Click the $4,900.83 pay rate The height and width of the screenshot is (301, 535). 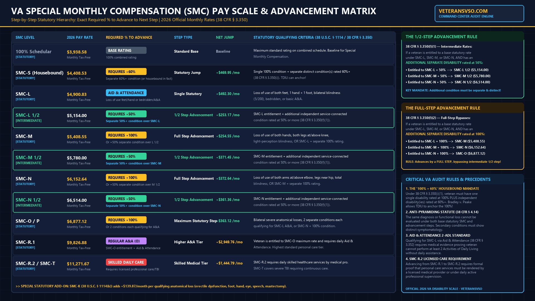[x=77, y=94]
